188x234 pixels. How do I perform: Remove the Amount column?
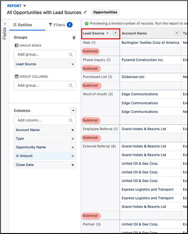tap(73, 156)
